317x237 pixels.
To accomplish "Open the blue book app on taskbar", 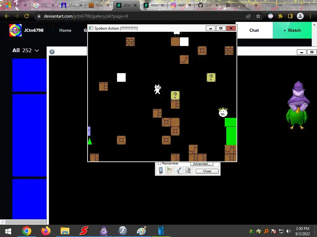I will coord(161,231).
